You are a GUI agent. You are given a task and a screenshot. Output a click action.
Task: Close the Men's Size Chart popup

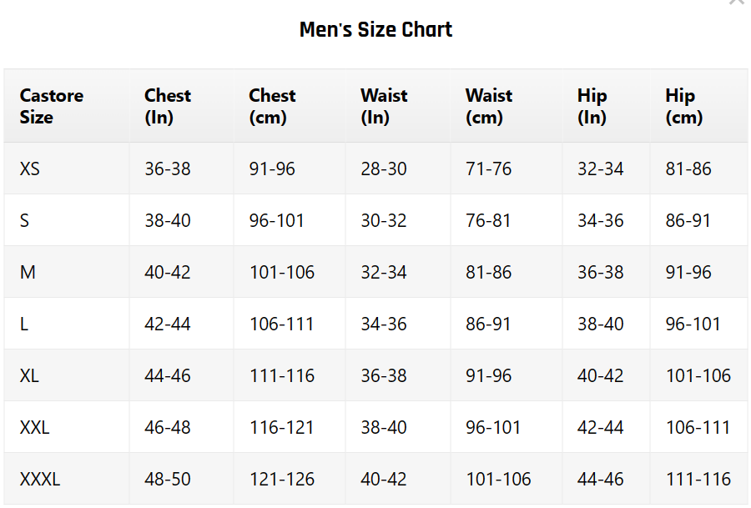click(x=736, y=3)
